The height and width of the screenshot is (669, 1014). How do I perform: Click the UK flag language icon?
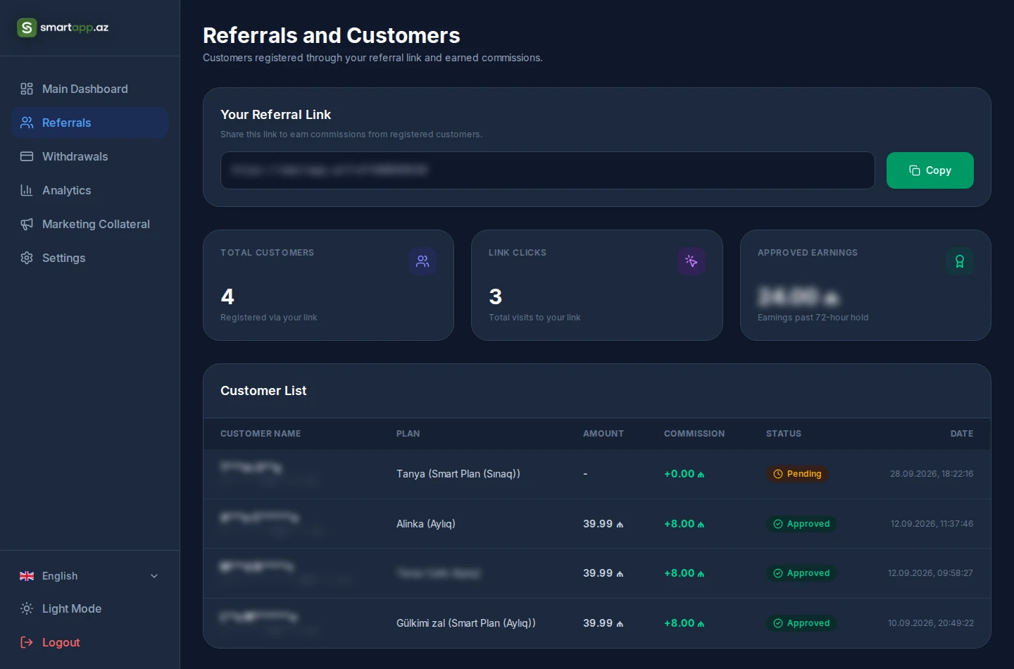click(27, 576)
